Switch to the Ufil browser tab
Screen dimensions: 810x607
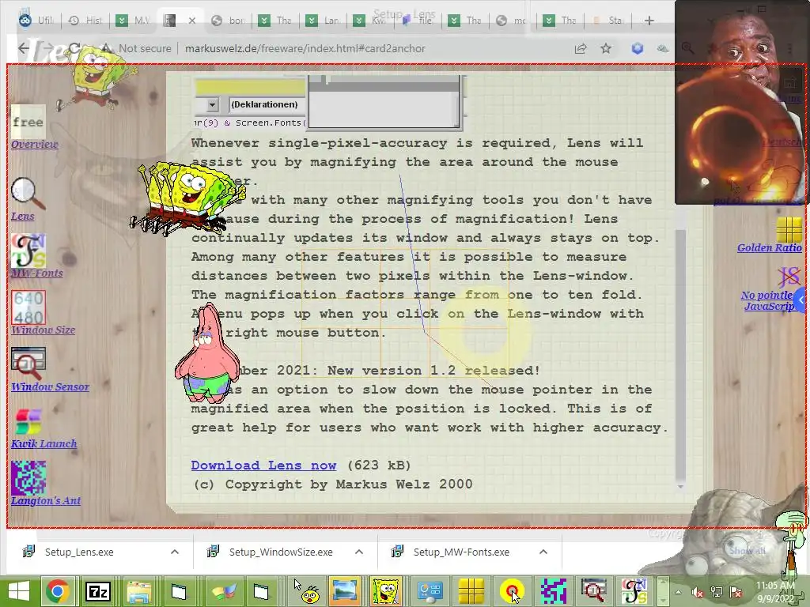pos(36,20)
